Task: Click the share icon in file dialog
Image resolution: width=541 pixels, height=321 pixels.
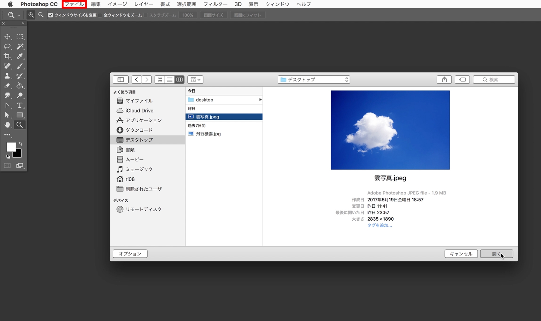Action: (x=444, y=80)
